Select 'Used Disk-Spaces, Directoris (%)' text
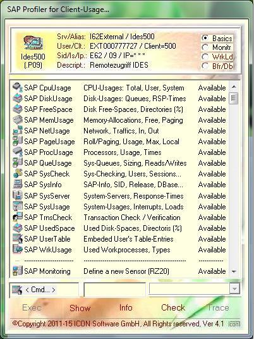 tap(133, 228)
